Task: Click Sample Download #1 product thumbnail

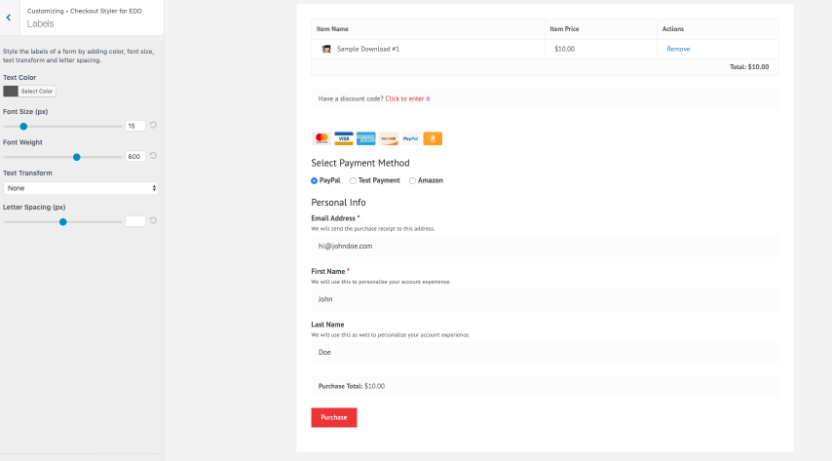Action: pos(326,49)
